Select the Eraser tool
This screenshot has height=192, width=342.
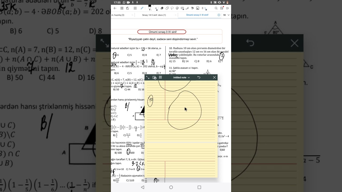coord(162,8)
